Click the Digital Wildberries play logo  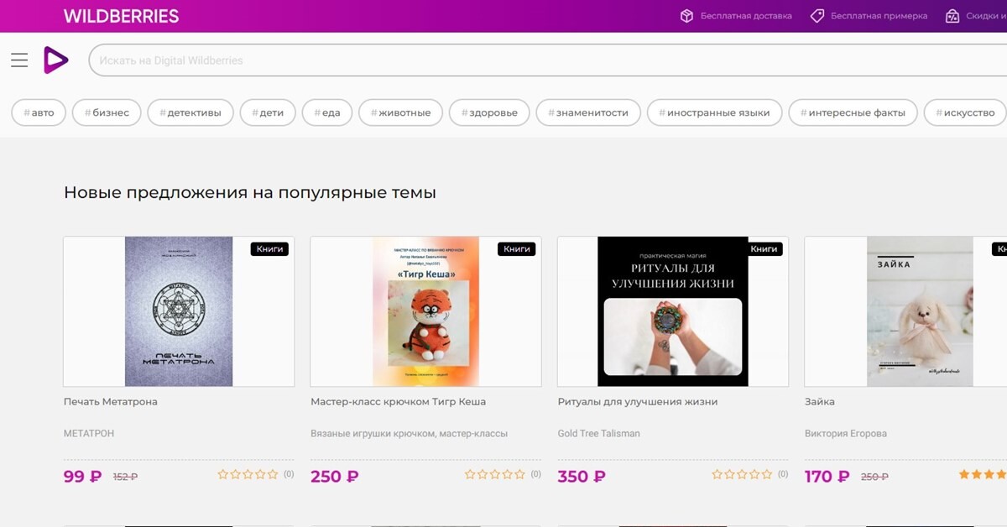coord(55,60)
